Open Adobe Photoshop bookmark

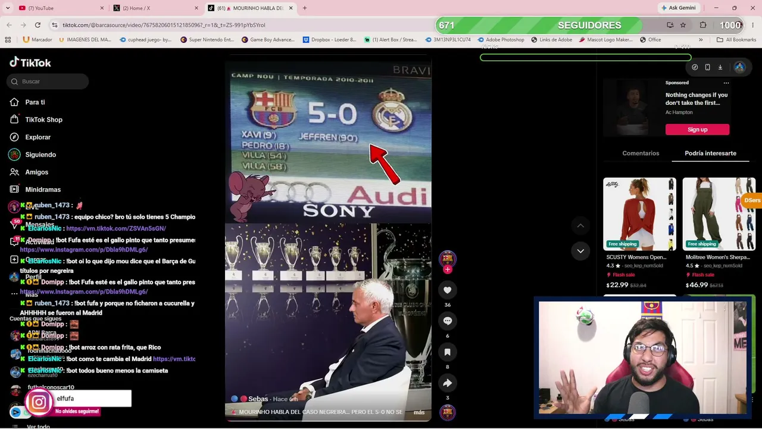point(500,40)
